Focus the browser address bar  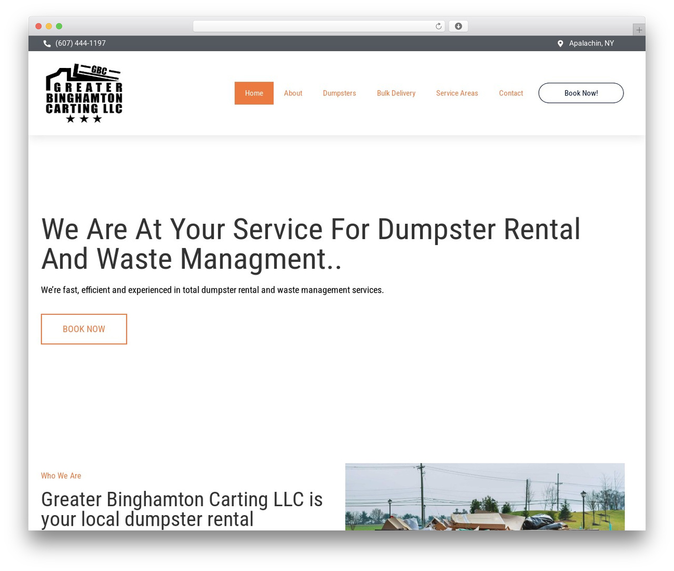pos(319,26)
